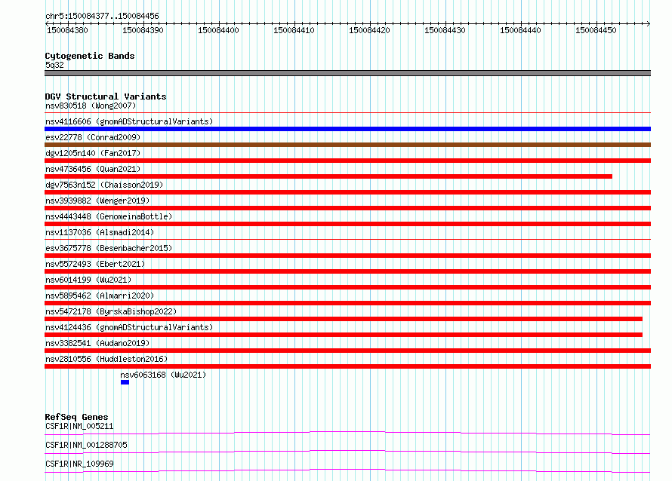Click ruler position 150084420
672x481 pixels.
(369, 30)
